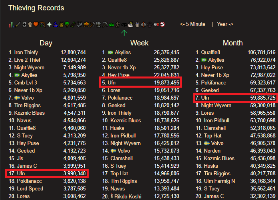Viewport: 278px width, 200px height.
Task: Open Ufn in Day list
Action: 21,173
